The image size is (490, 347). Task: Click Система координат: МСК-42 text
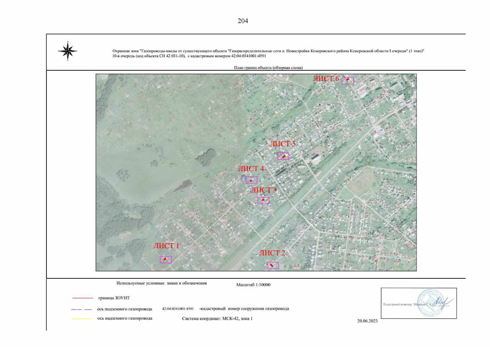217,319
